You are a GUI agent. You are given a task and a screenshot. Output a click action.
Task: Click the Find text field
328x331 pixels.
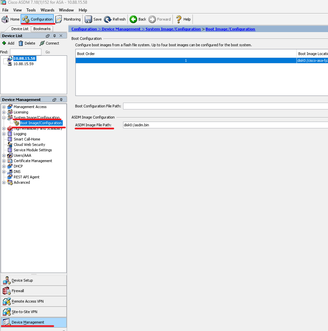pos(26,52)
